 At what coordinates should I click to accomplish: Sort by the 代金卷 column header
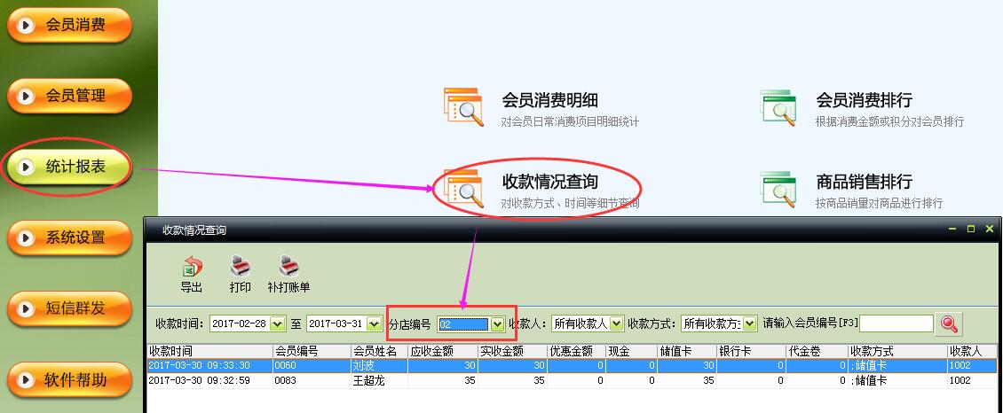point(817,352)
